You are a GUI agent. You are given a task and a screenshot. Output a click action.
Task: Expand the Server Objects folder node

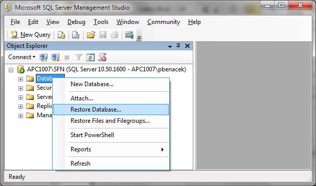pyautogui.click(x=20, y=97)
